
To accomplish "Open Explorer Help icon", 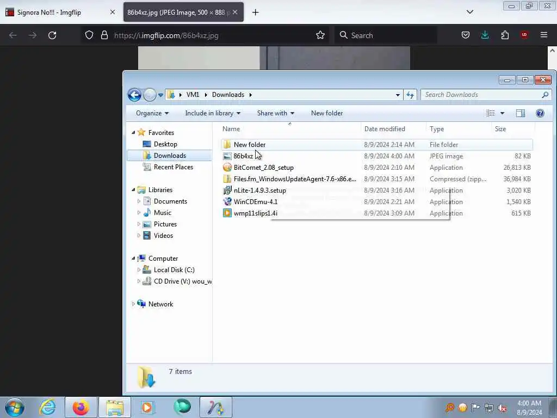I will [x=540, y=113].
